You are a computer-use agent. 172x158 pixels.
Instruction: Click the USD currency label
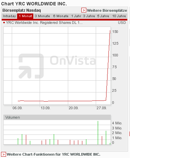tap(122, 23)
